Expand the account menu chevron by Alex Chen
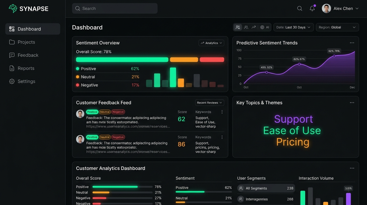 pos(357,9)
